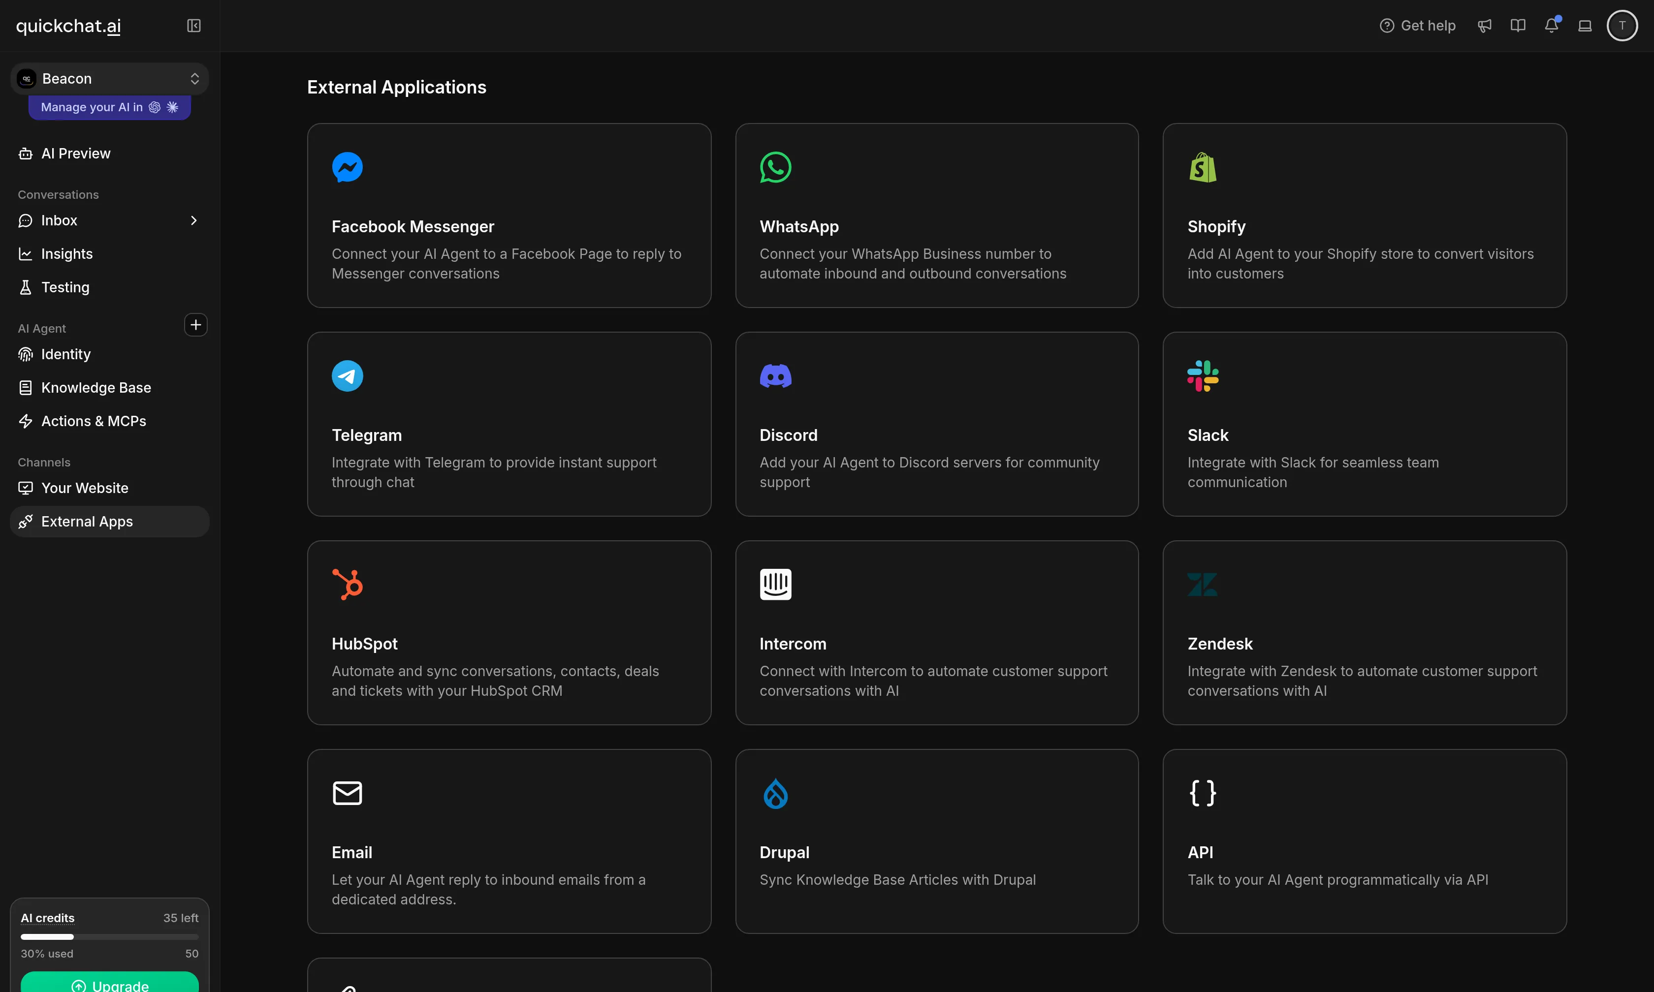Image resolution: width=1654 pixels, height=992 pixels.
Task: Add new AI Agent plus button
Action: click(x=195, y=325)
